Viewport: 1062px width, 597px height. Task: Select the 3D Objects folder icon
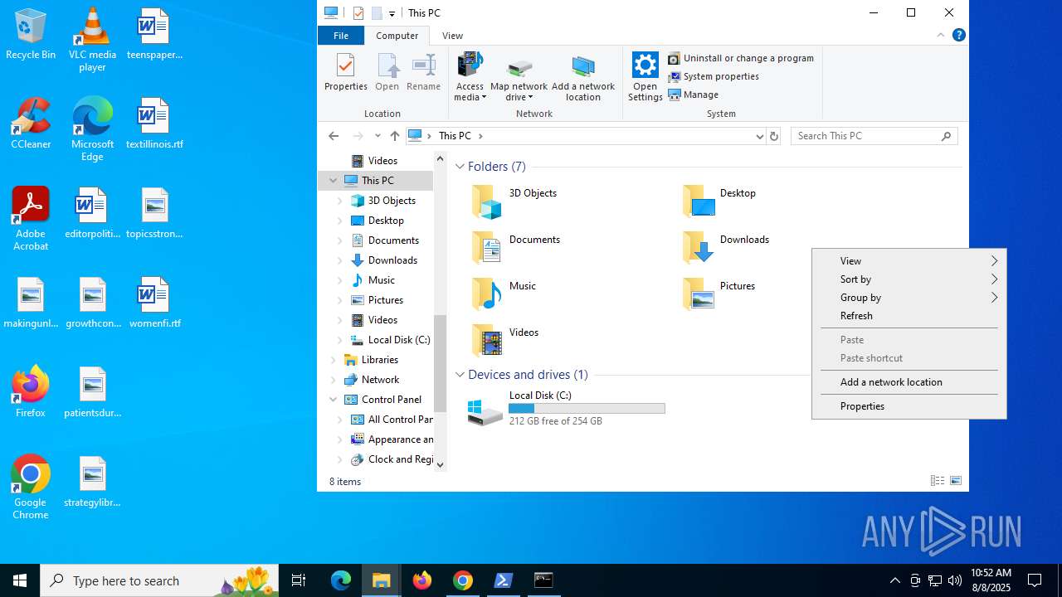click(487, 201)
